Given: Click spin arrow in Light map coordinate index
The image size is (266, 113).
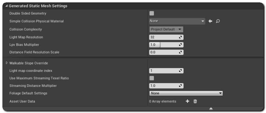Looking at the screenshot, I should (x=181, y=71).
